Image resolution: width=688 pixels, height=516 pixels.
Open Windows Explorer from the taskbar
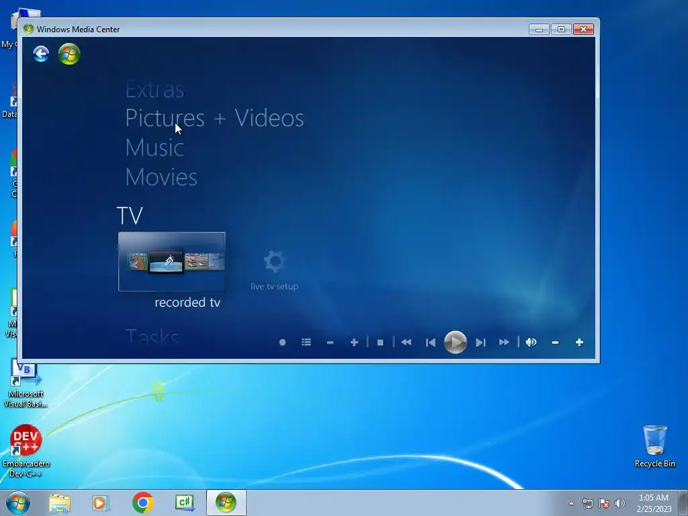tap(60, 503)
